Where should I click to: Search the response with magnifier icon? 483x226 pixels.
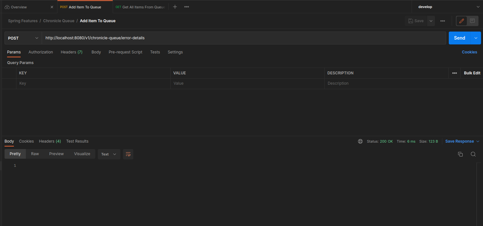click(x=473, y=154)
